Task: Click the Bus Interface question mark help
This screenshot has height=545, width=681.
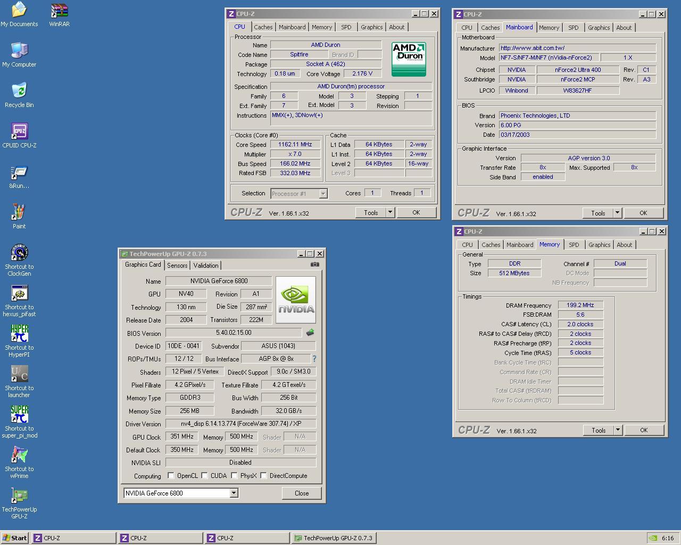Action: click(314, 359)
